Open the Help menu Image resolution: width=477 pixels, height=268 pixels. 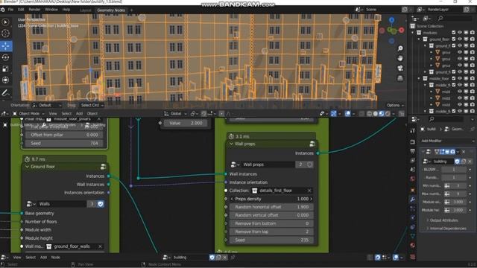point(66,10)
